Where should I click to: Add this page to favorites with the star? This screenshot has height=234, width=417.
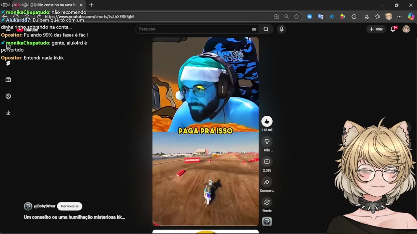pos(296,17)
